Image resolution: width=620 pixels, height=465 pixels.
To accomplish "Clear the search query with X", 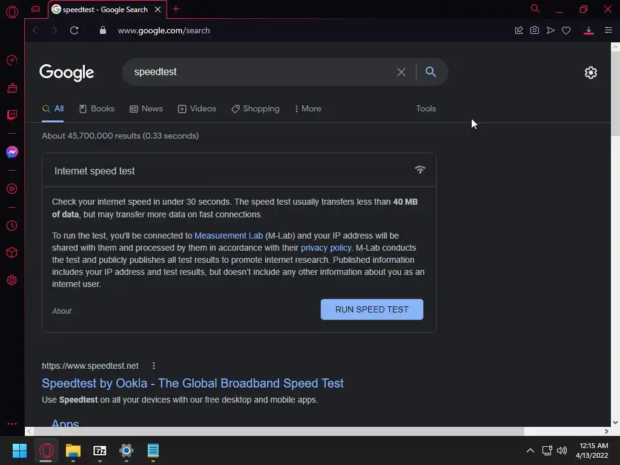I will pyautogui.click(x=401, y=72).
